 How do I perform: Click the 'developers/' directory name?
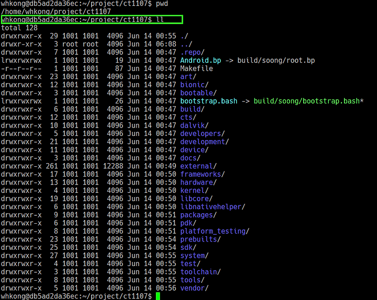pos(203,134)
